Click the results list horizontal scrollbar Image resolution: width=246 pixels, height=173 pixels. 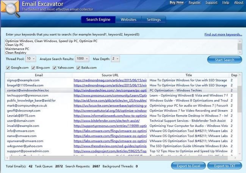coord(119,158)
